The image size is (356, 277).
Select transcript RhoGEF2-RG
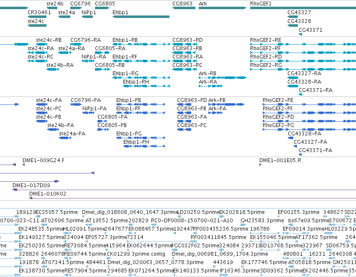coord(266,65)
